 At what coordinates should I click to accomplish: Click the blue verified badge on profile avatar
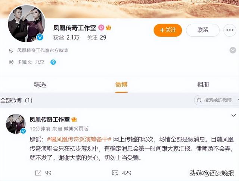(40, 37)
